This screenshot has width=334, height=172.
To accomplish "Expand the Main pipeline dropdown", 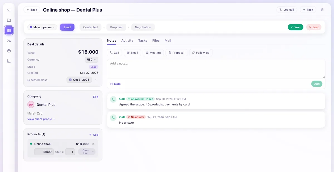I will 42,27.
